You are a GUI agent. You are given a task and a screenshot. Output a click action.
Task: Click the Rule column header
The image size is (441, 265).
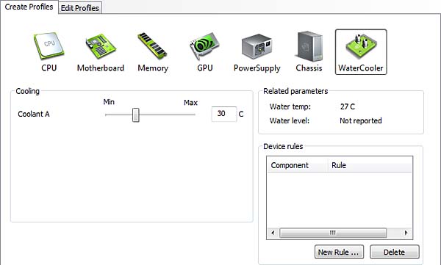370,165
